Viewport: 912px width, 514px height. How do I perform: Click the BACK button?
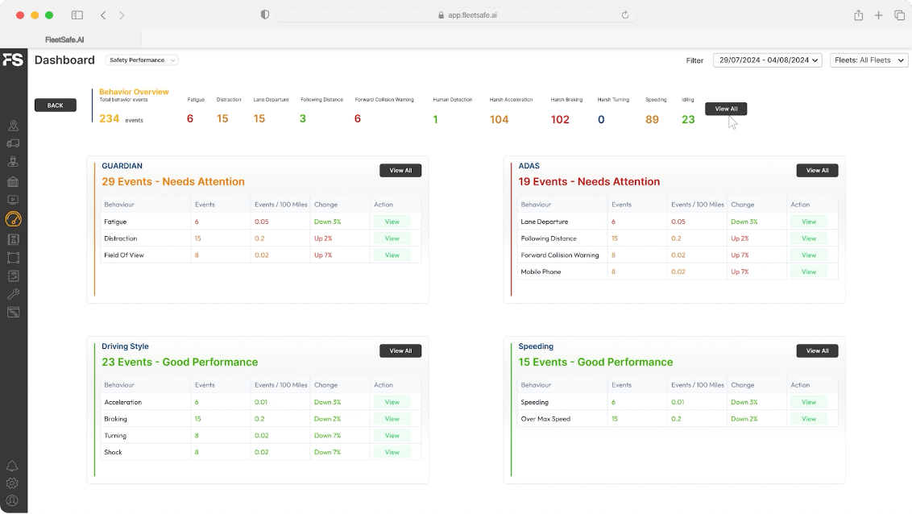pos(56,106)
